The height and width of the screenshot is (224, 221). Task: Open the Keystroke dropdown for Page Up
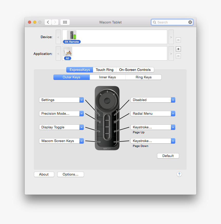pyautogui.click(x=153, y=127)
